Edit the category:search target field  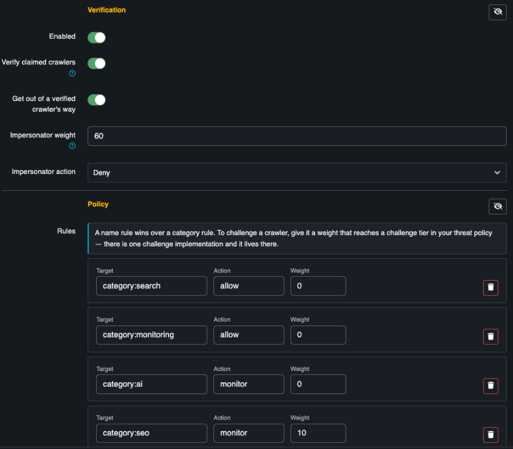coord(152,286)
